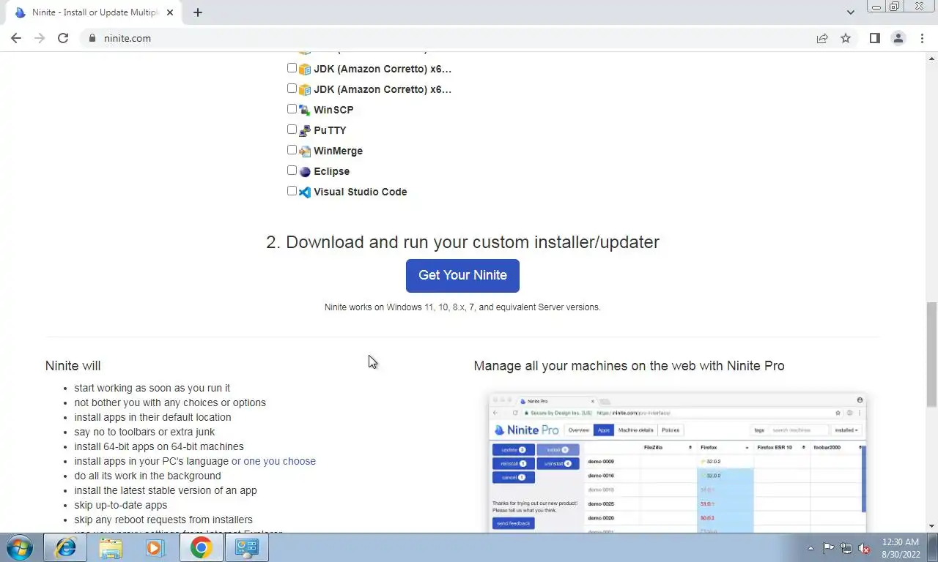Screen dimensions: 938x562
Task: Click the Eclipse sphere icon
Action: click(305, 171)
